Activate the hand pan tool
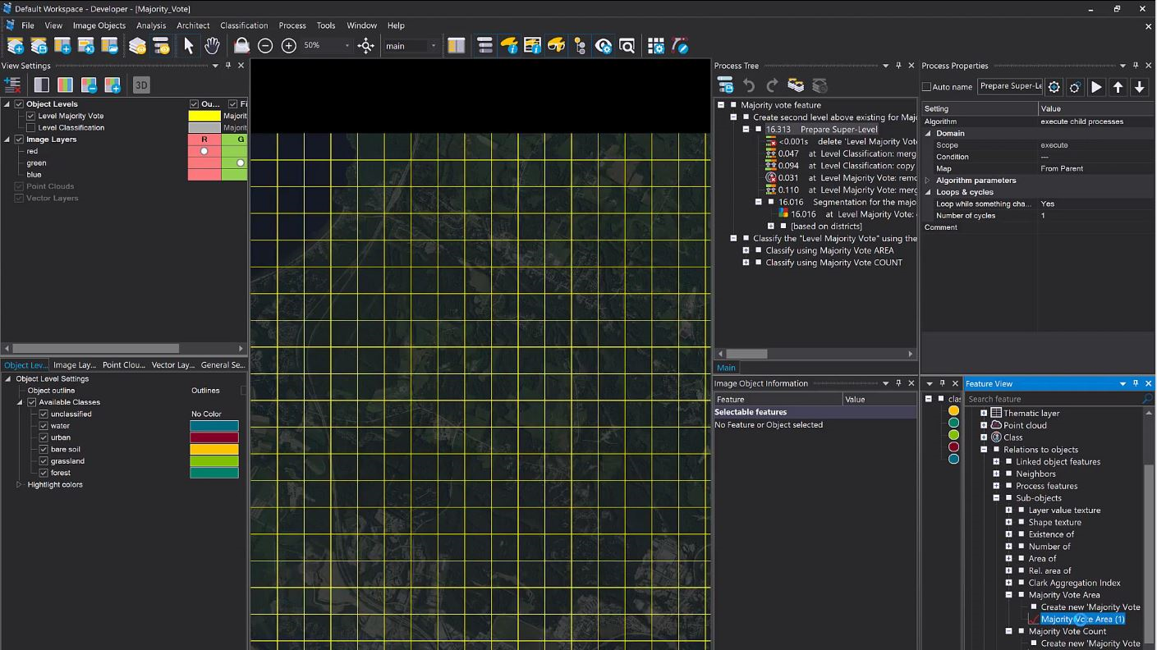The width and height of the screenshot is (1157, 650). [212, 46]
